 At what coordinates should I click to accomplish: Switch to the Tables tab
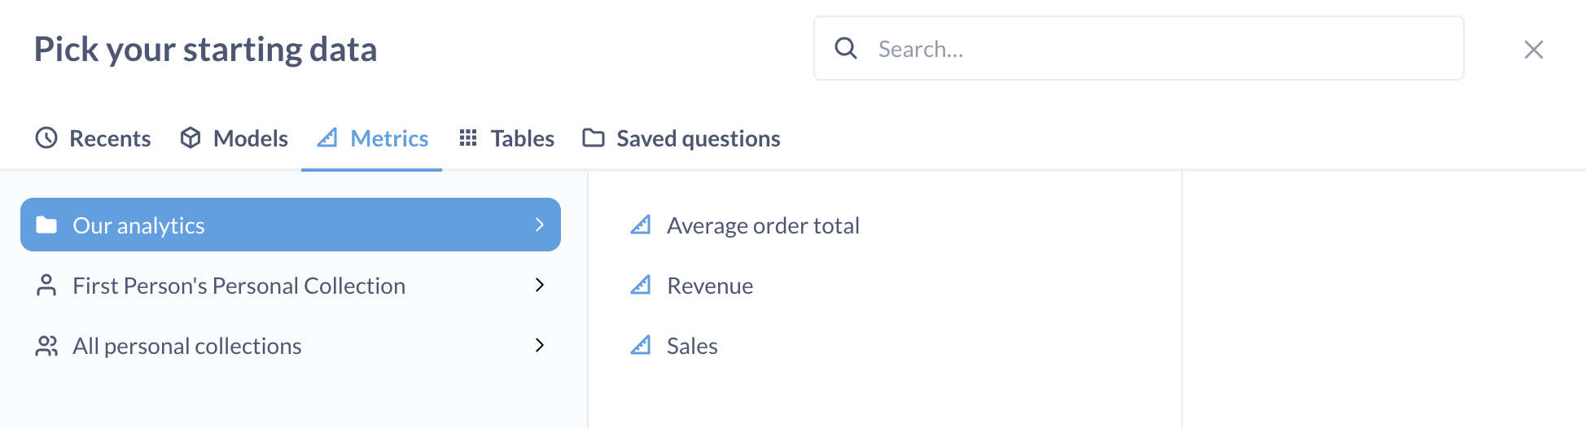click(x=522, y=139)
